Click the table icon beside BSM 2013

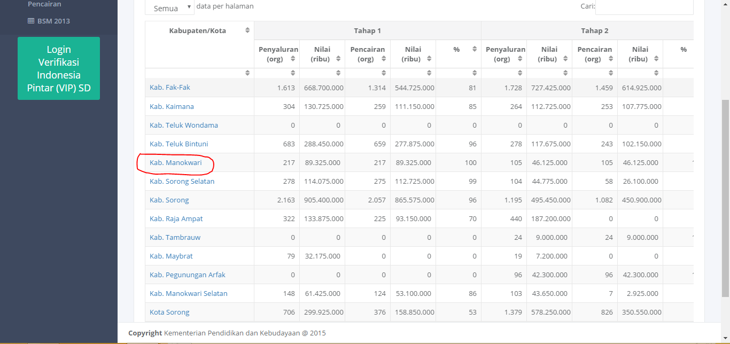[31, 21]
